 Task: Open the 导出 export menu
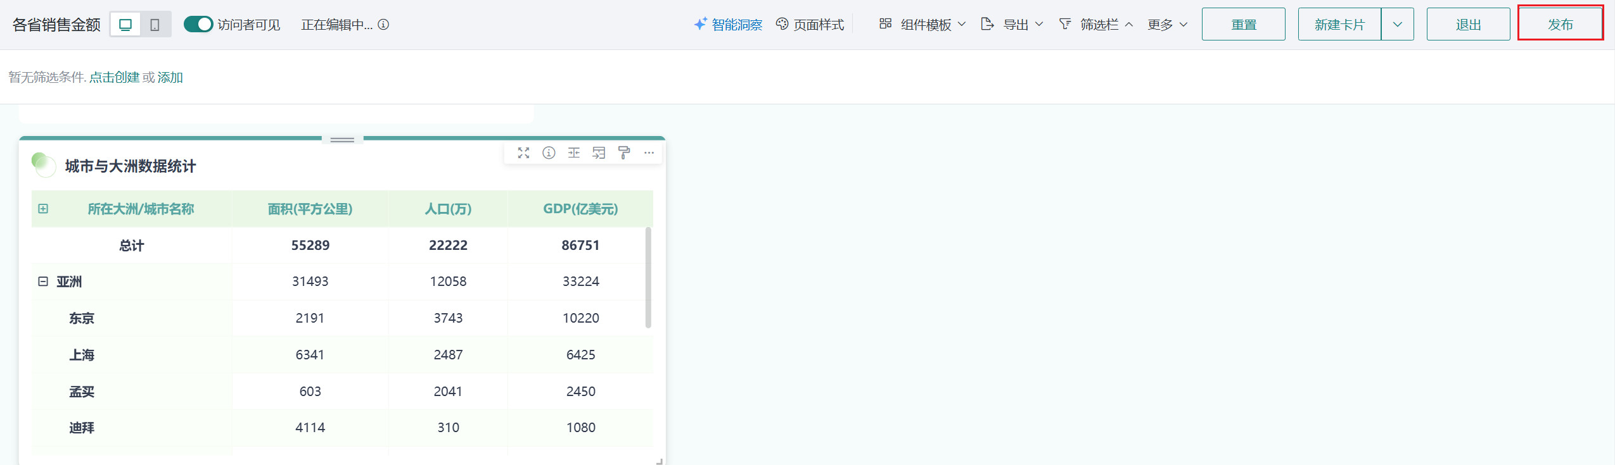point(1012,25)
